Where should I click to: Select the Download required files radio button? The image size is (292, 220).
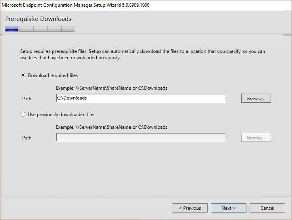click(23, 75)
